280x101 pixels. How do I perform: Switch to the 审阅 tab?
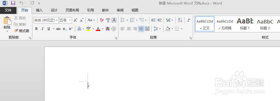tap(120, 10)
